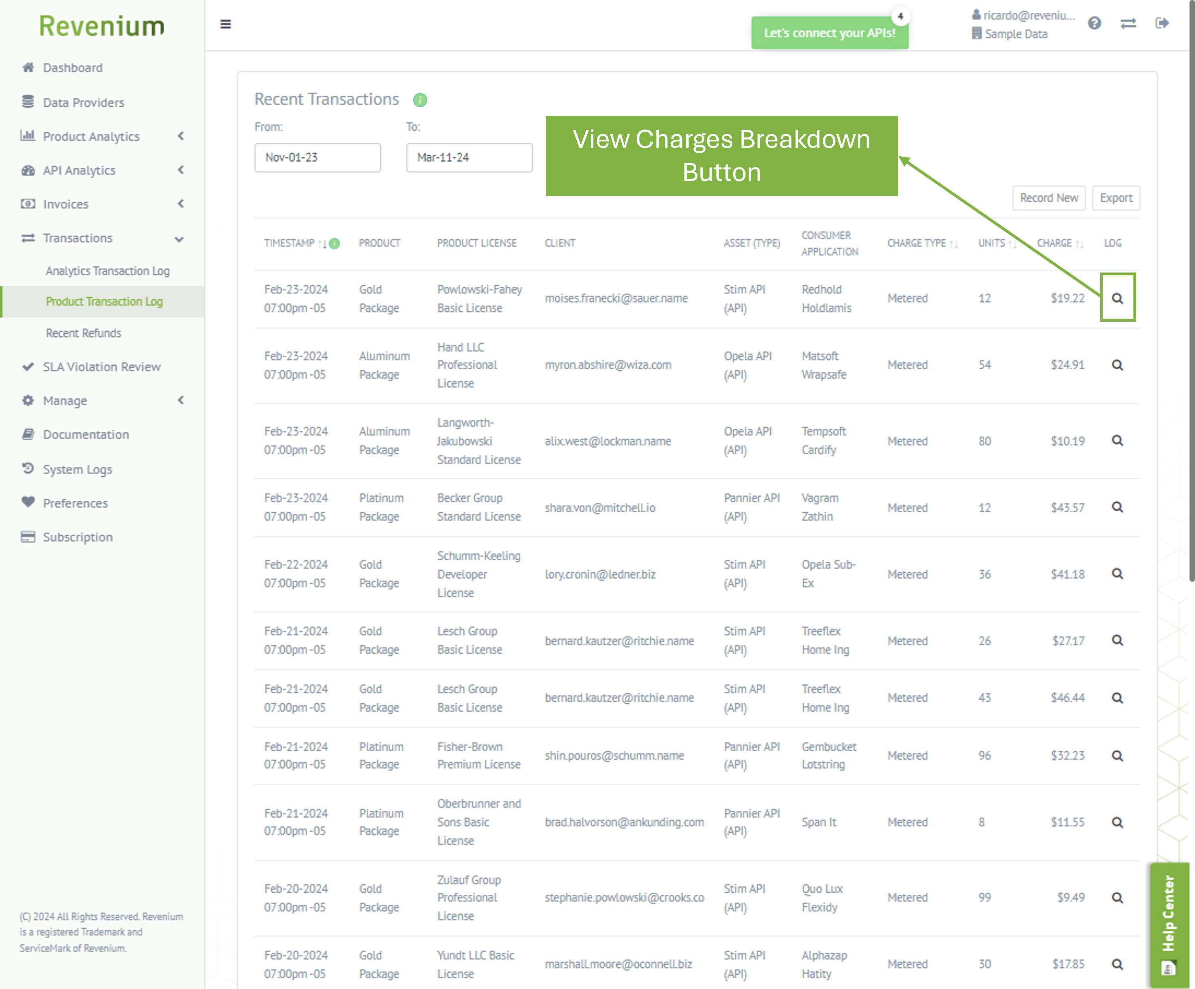This screenshot has width=1195, height=989.
Task: View log magnifier for $43.57 charge
Action: 1117,507
